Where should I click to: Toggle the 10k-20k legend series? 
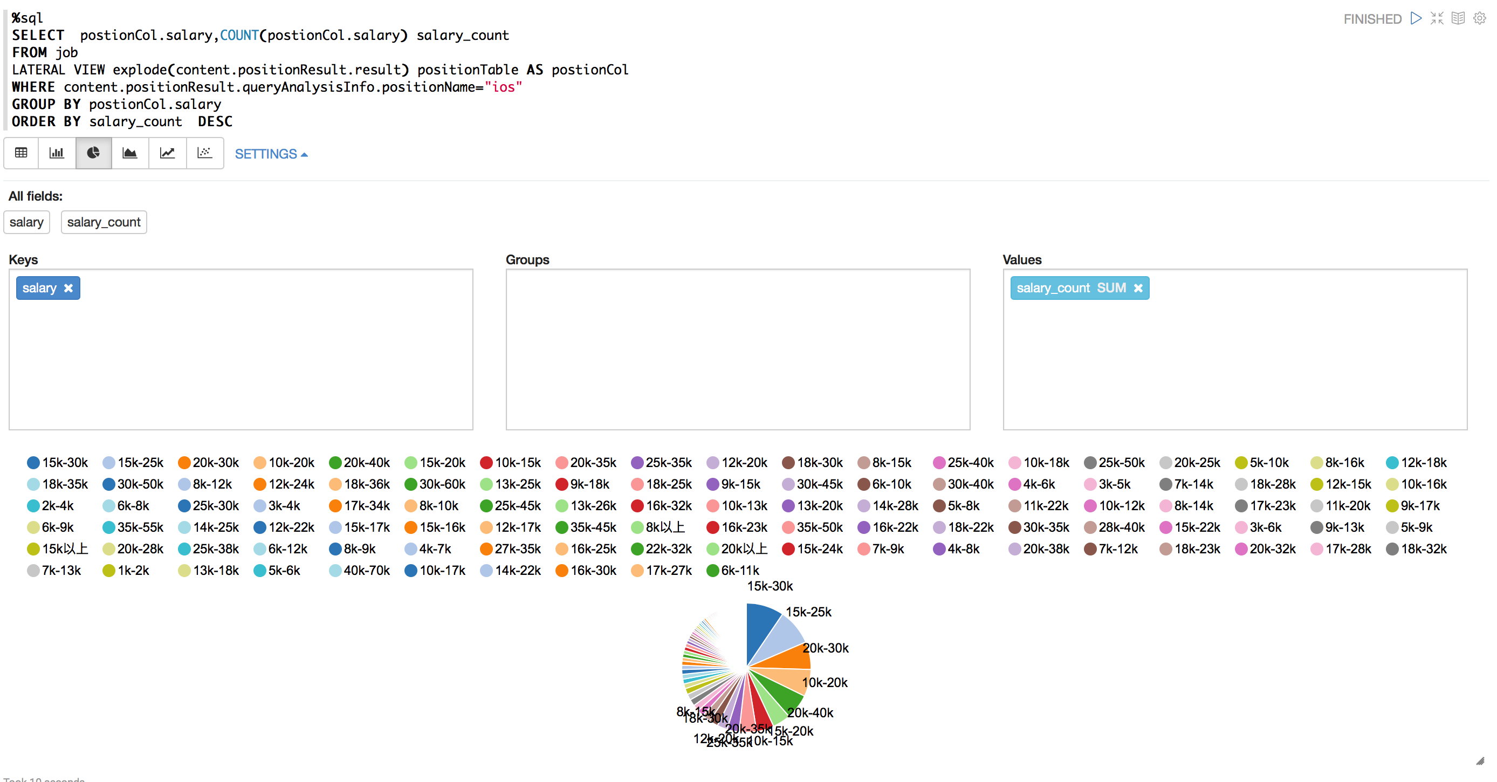point(284,463)
